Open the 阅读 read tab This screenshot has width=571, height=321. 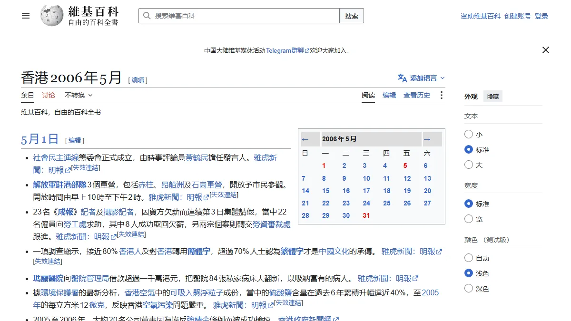368,95
